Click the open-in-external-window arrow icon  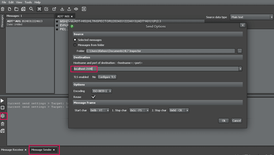[x=54, y=9]
